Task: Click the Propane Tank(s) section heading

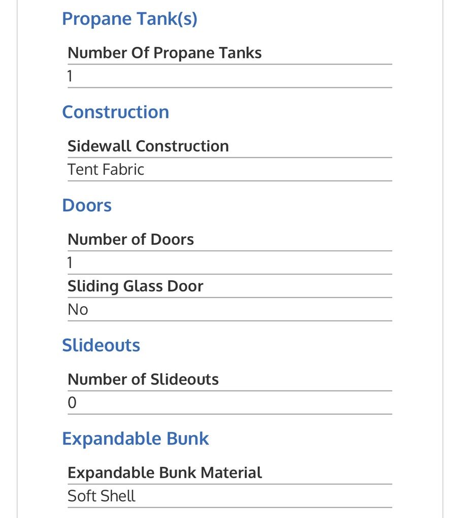Action: pyautogui.click(x=129, y=19)
